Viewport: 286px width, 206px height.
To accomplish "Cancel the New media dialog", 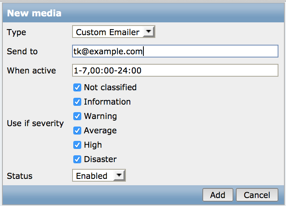I will (x=257, y=195).
